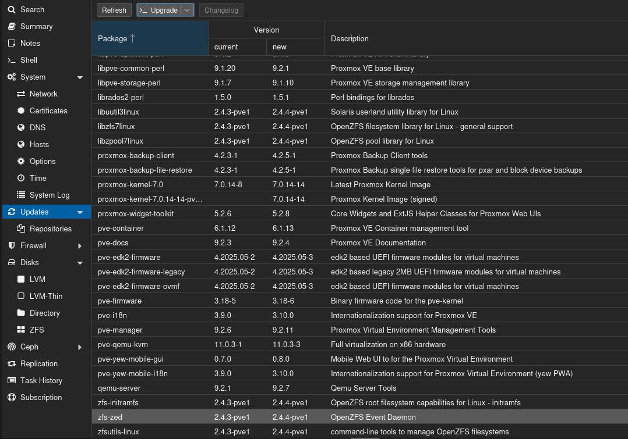Select the Shell menu entry
Viewport: 628px width, 439px height.
click(x=47, y=60)
